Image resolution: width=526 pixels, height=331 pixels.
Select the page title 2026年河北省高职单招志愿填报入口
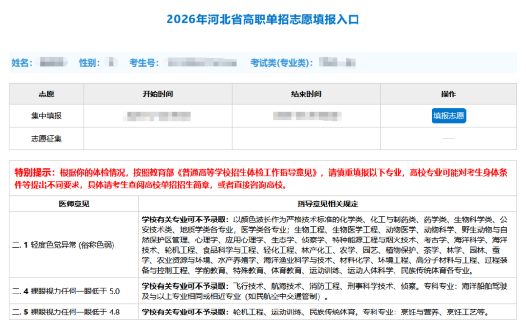pos(263,19)
